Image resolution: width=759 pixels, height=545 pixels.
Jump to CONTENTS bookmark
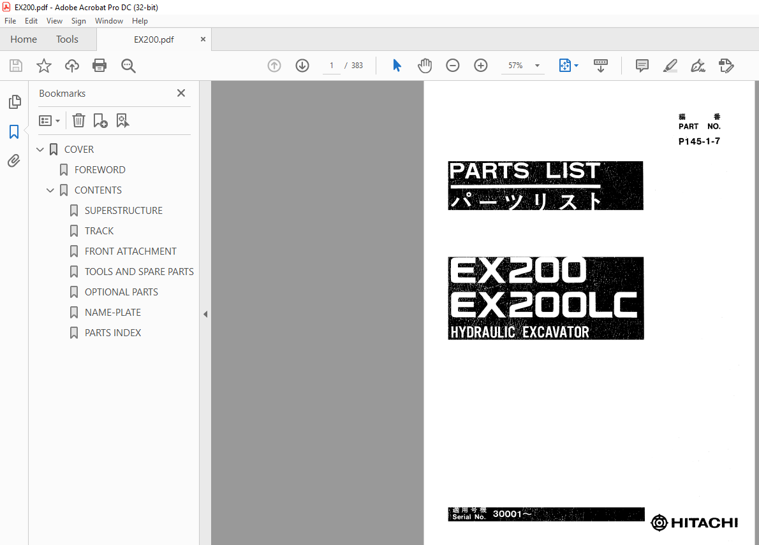pos(98,190)
